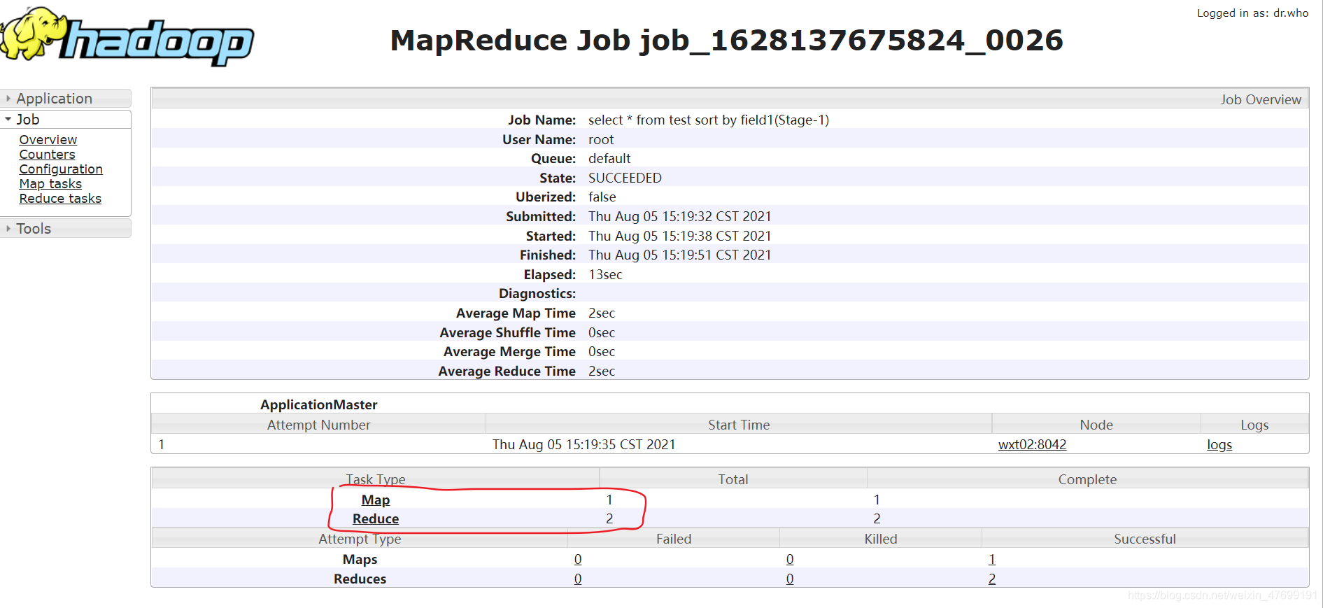Select the User Name value root
Screen dimensions: 1323x608
click(x=601, y=140)
